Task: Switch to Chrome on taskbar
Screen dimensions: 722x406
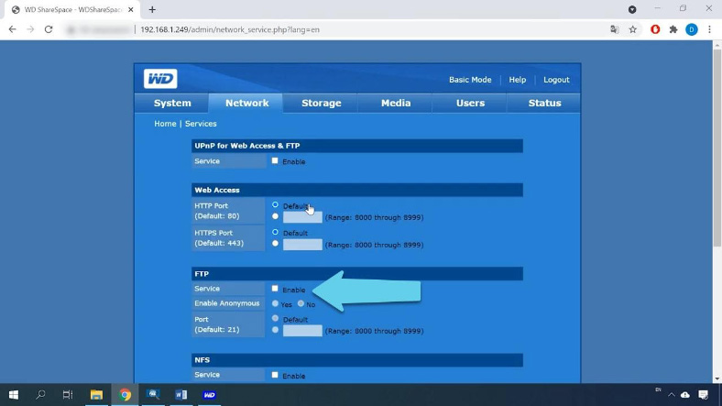Action: click(x=125, y=394)
